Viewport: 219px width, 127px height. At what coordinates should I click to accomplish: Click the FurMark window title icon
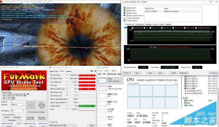click(1, 1)
